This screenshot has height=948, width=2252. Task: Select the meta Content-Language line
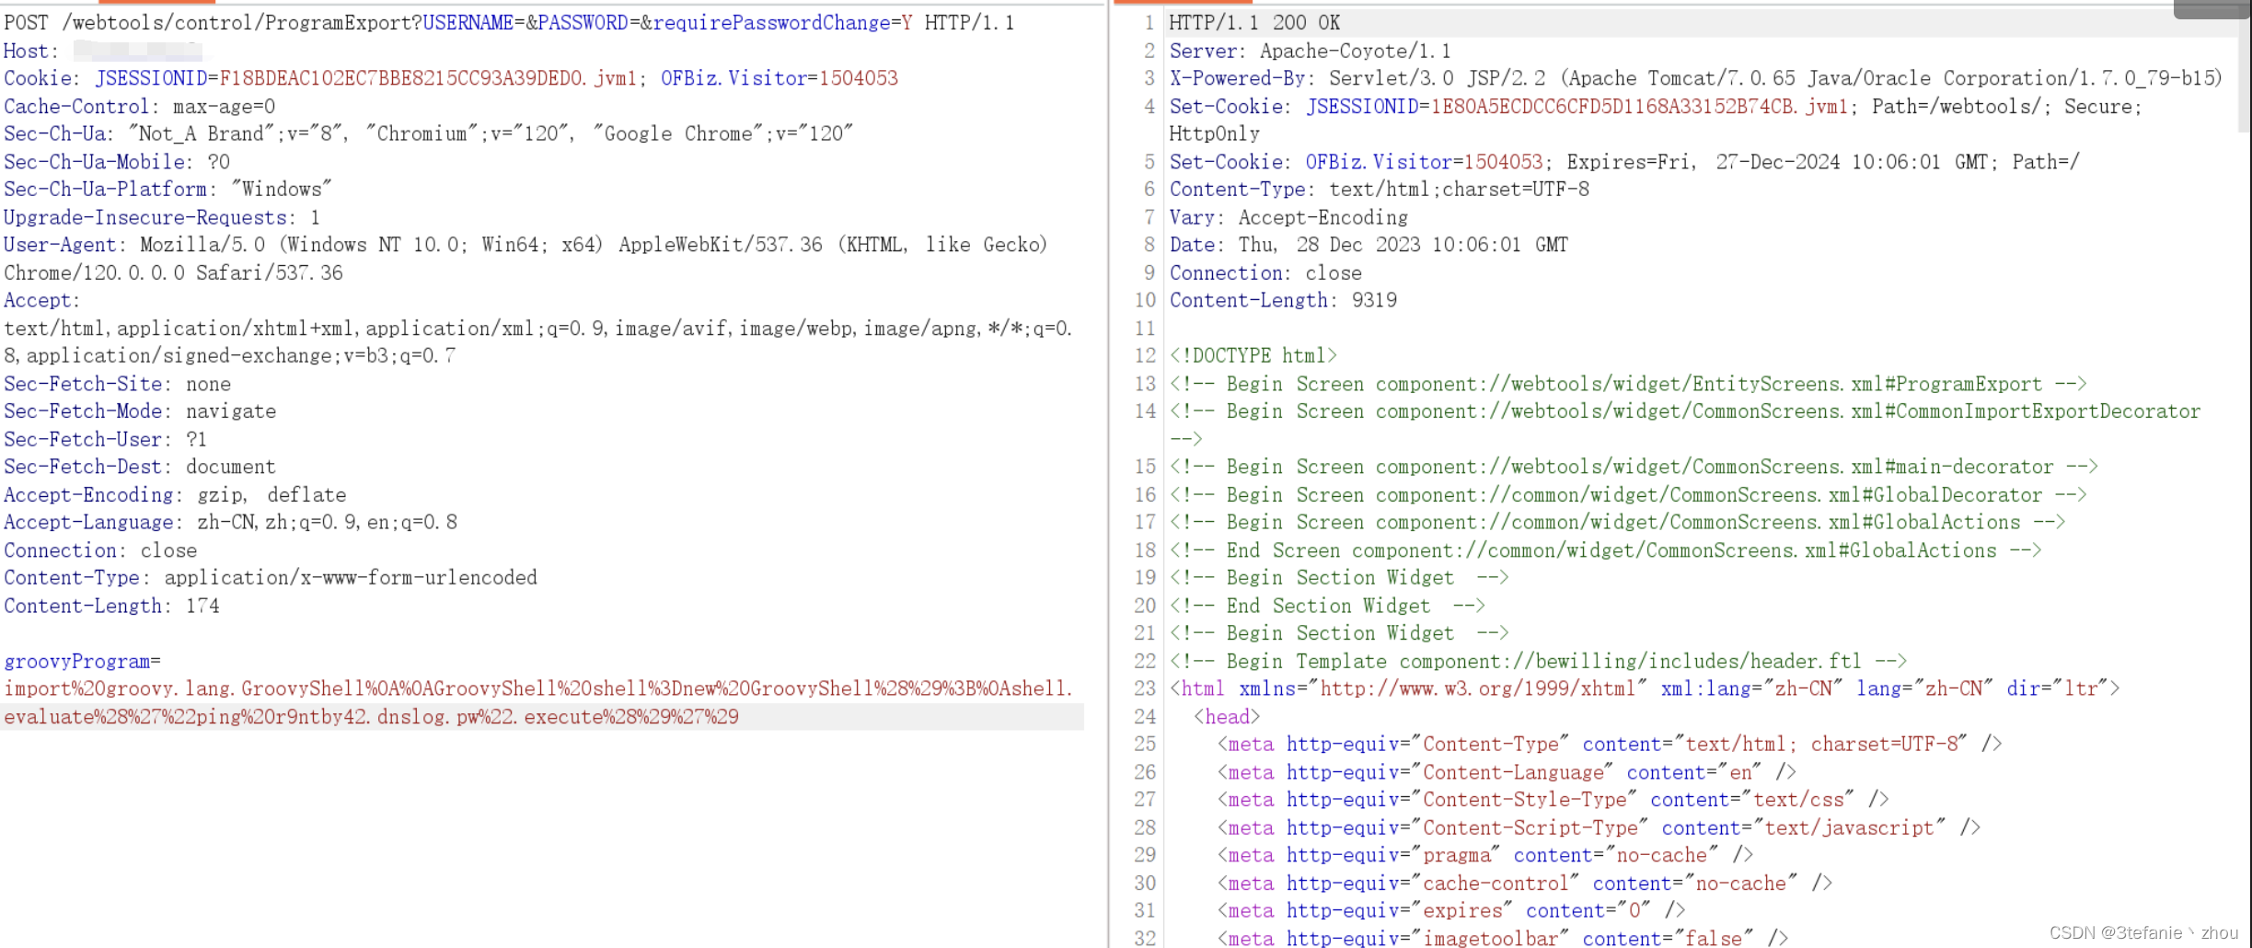click(1506, 772)
